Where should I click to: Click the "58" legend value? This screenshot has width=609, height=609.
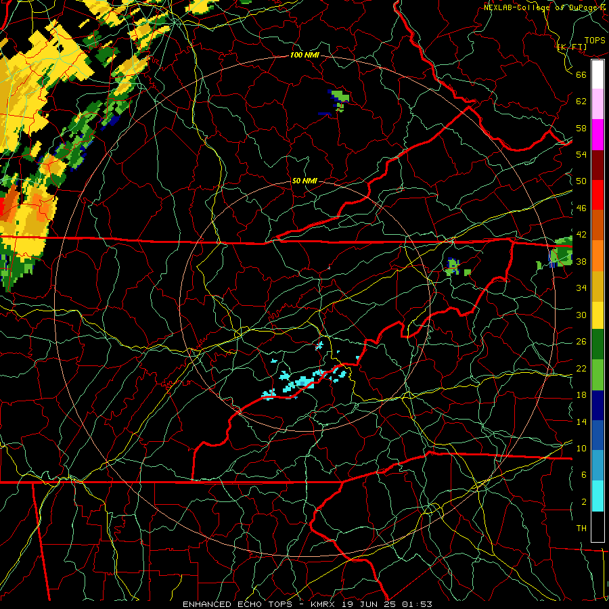pyautogui.click(x=581, y=128)
